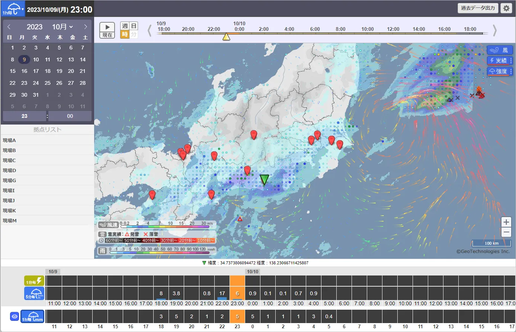Click the 1h毎 mm rainfall icon

[32, 316]
